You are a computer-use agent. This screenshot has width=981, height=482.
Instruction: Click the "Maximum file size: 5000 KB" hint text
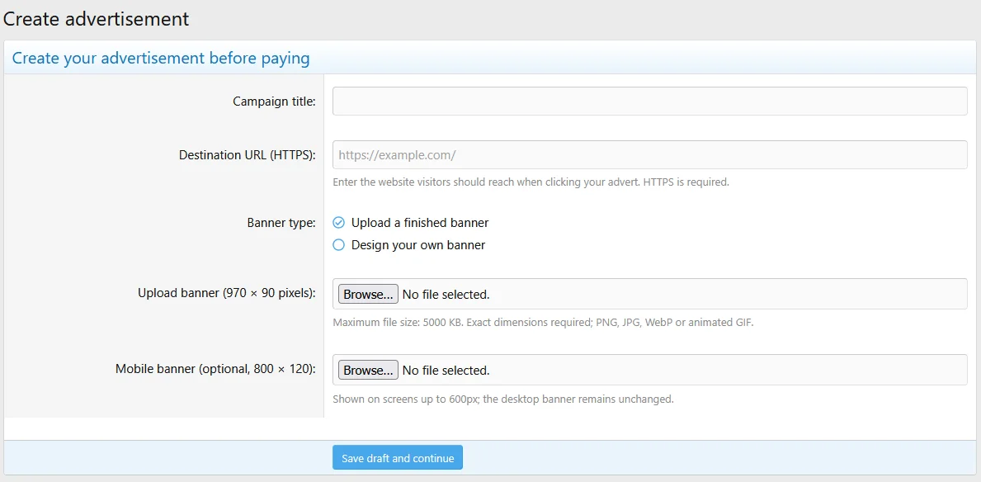tap(398, 323)
